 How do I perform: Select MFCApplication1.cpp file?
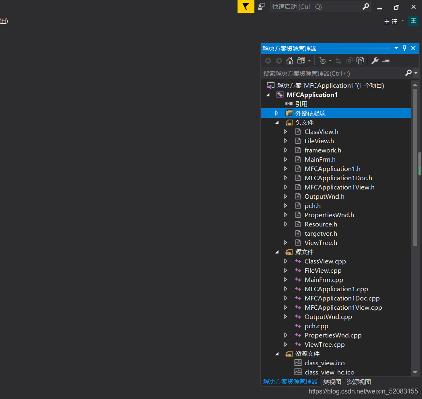[x=336, y=289]
